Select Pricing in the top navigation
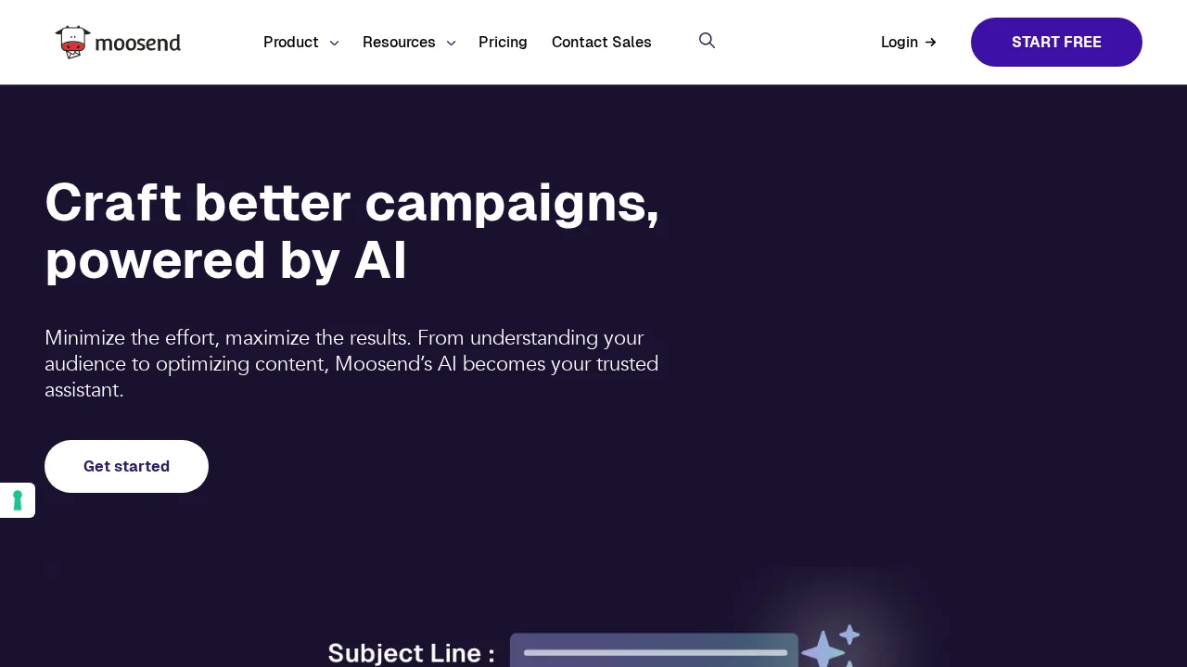The image size is (1187, 667). [503, 42]
